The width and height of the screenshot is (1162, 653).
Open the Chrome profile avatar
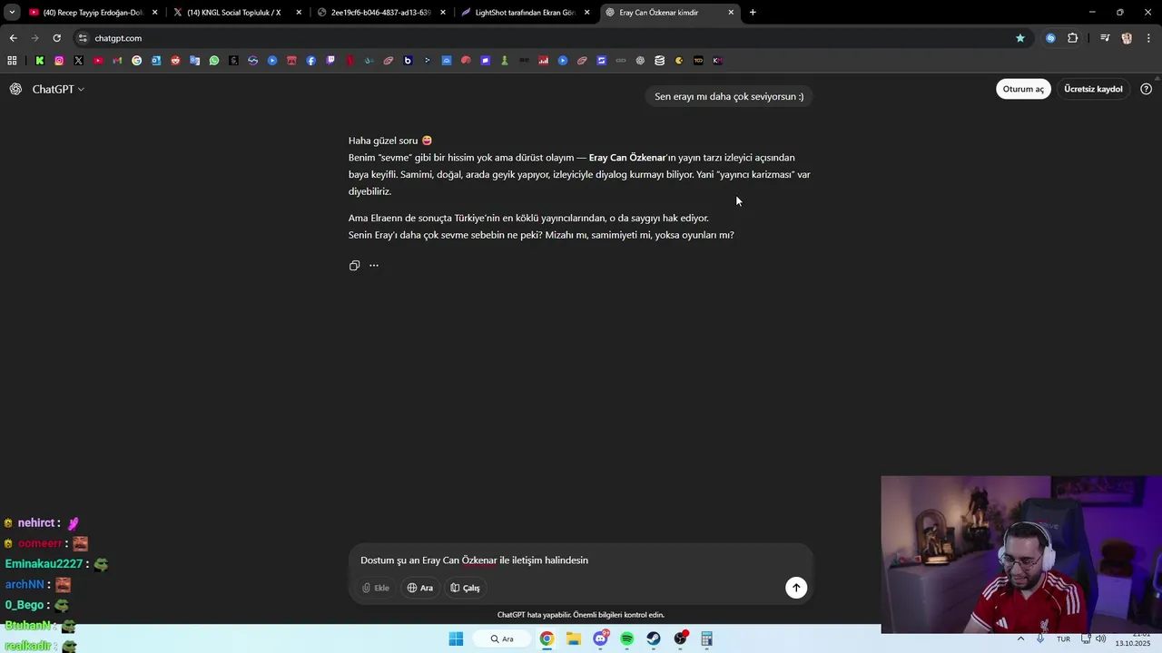point(1127,38)
